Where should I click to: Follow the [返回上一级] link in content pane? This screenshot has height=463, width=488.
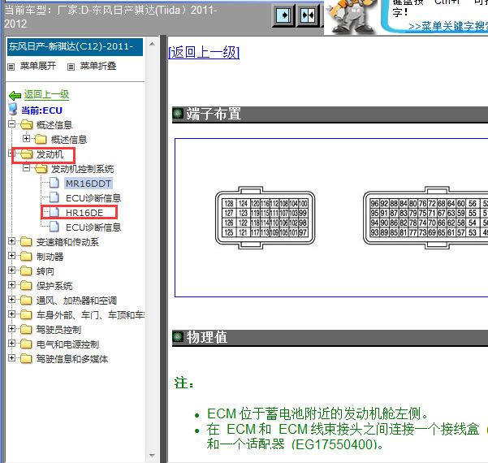[x=204, y=52]
